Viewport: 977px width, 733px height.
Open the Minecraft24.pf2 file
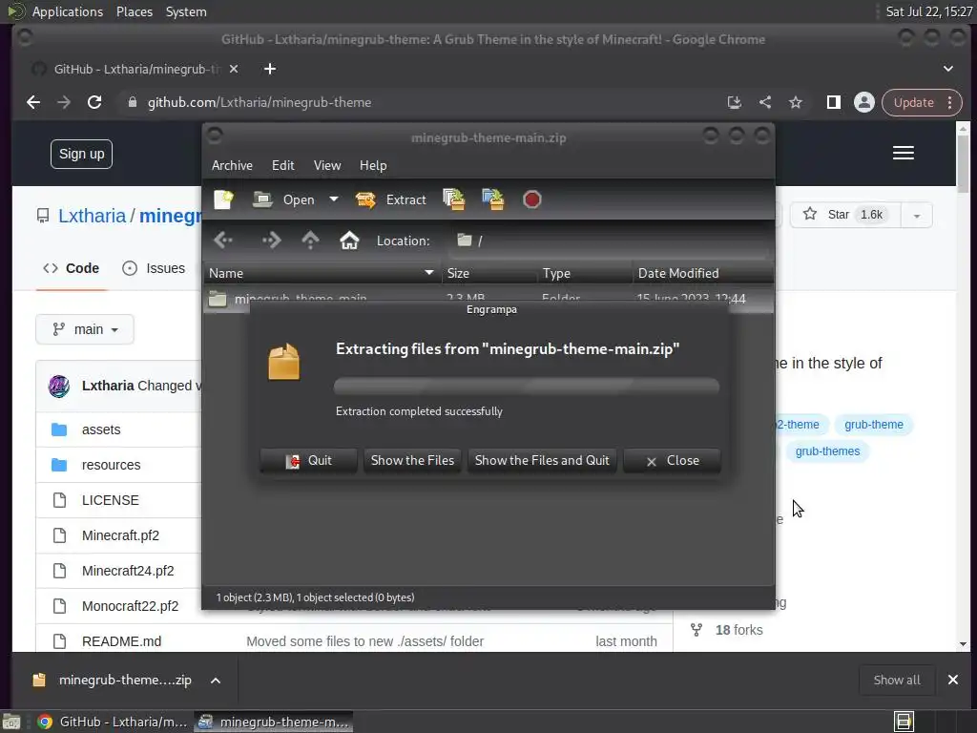(x=128, y=571)
